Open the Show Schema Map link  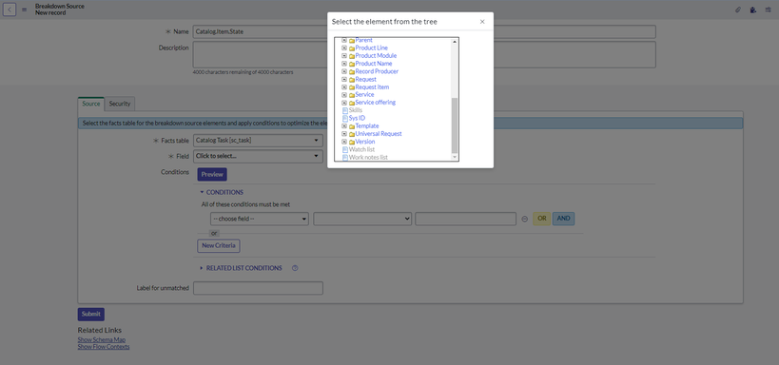coord(102,339)
